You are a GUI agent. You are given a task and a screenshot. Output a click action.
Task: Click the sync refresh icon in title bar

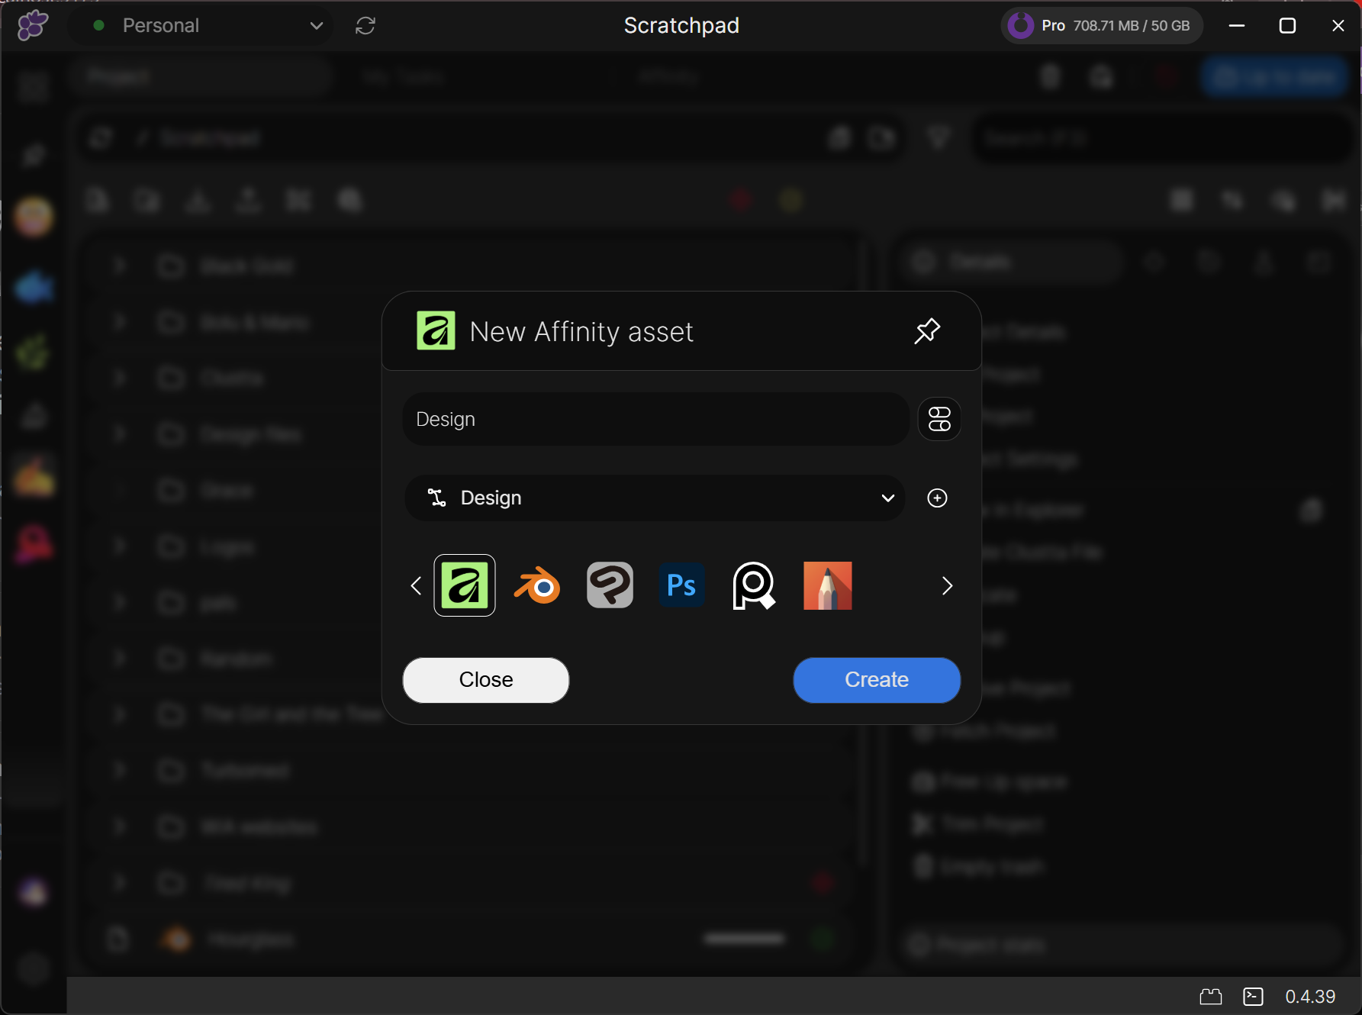[365, 25]
